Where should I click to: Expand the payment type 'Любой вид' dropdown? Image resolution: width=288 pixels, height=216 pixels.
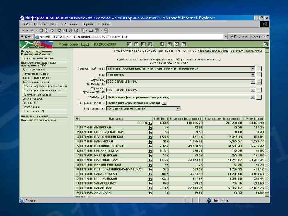coord(253,97)
